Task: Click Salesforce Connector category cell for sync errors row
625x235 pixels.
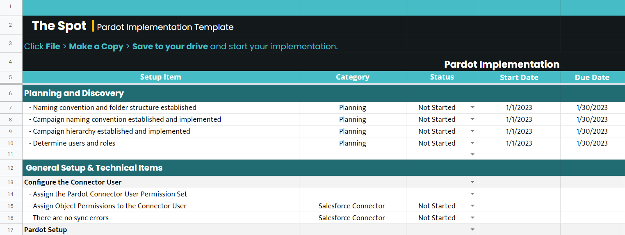Action: click(x=352, y=218)
